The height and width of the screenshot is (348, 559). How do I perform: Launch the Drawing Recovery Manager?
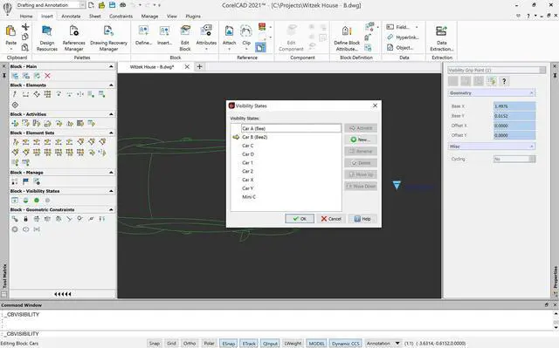pyautogui.click(x=108, y=38)
